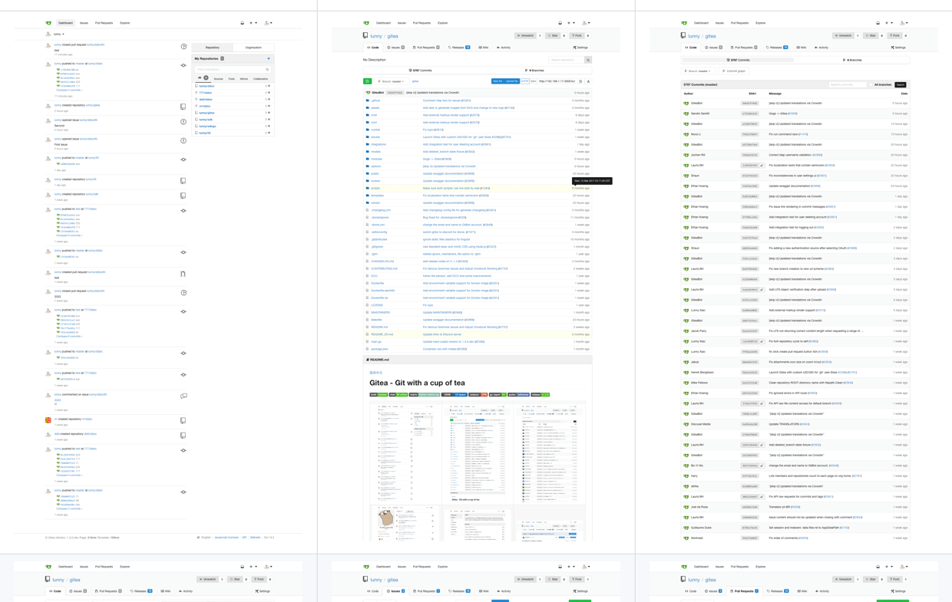This screenshot has height=602, width=952.
Task: Select Collaborative filter under My Repositories
Action: [261, 79]
